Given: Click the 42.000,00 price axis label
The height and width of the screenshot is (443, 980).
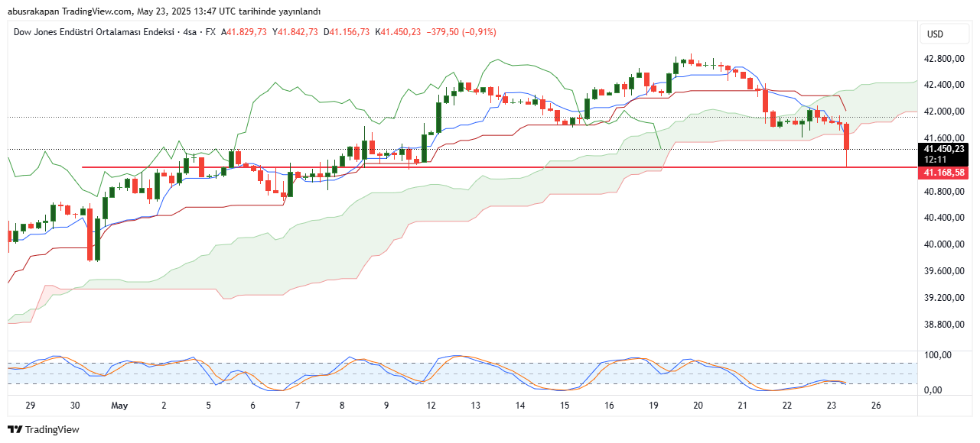Looking at the screenshot, I should (x=945, y=112).
